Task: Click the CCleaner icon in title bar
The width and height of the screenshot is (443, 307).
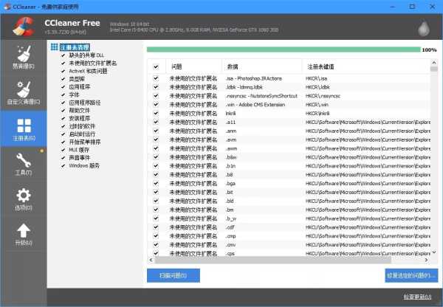Action: tap(7, 7)
